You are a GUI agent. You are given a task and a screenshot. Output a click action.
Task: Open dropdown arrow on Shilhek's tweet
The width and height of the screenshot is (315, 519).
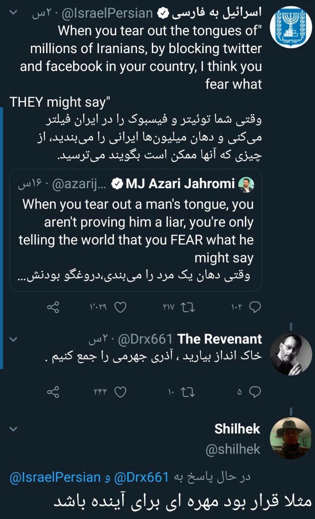pos(13,429)
